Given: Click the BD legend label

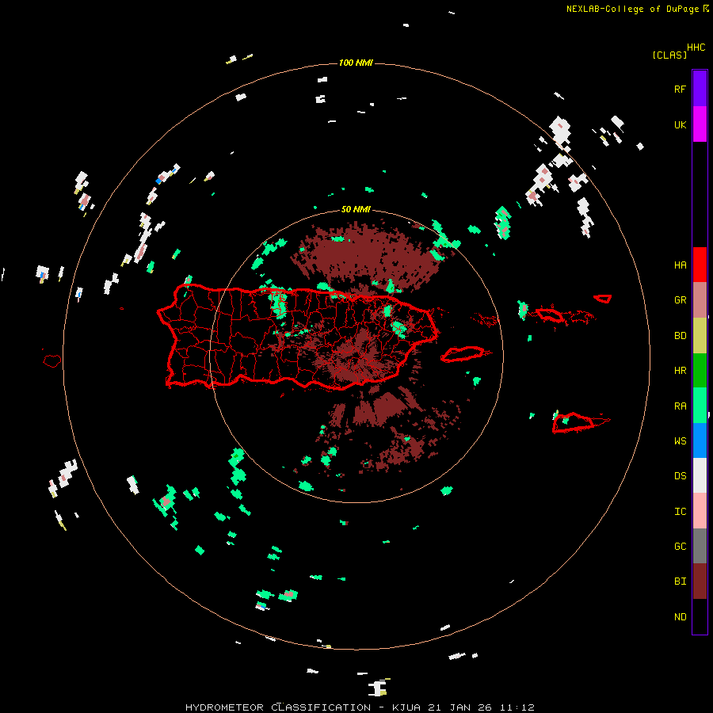Looking at the screenshot, I should click(680, 335).
